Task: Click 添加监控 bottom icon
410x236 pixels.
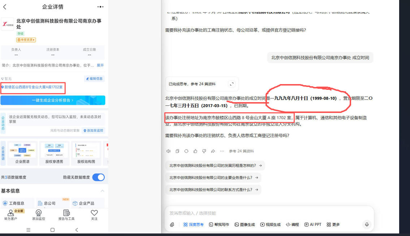Action: point(38,215)
